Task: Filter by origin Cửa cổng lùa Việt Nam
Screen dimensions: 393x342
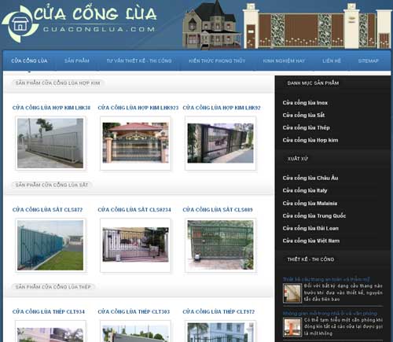Action: (x=311, y=241)
